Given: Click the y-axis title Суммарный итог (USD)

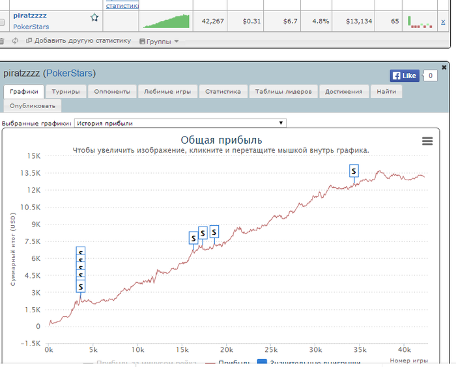Looking at the screenshot, I should pyautogui.click(x=13, y=249).
